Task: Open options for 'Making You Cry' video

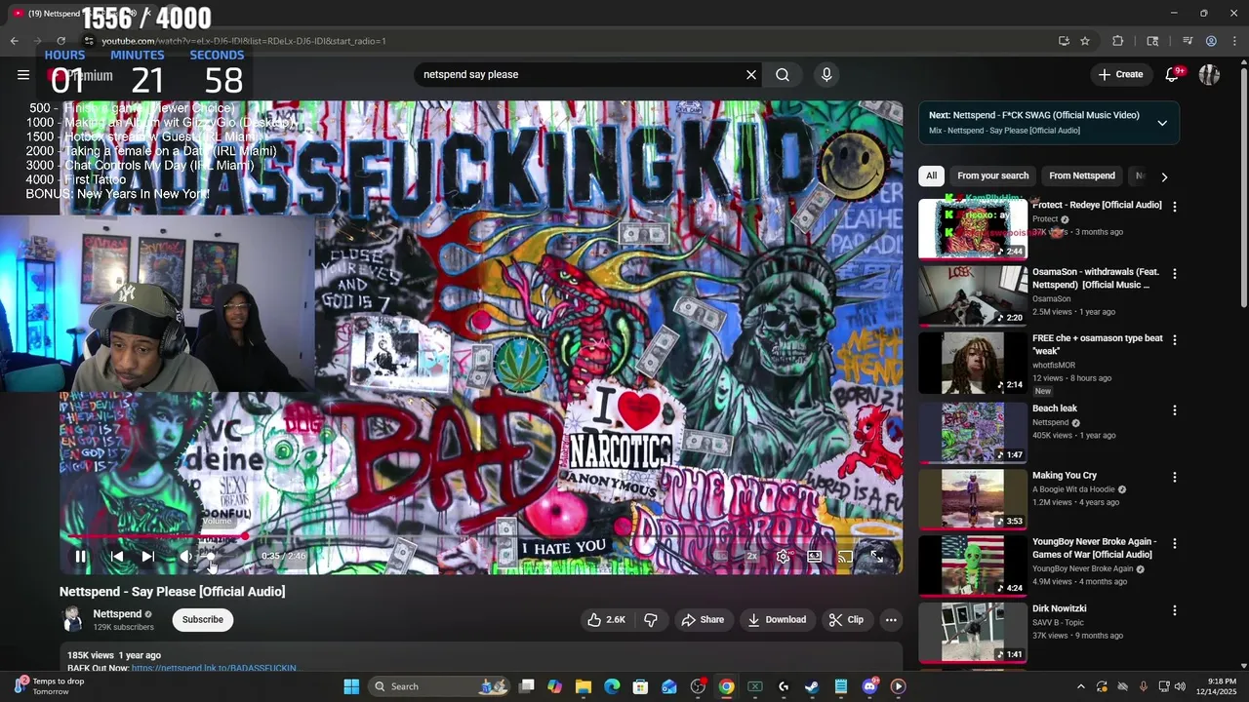Action: click(x=1175, y=478)
